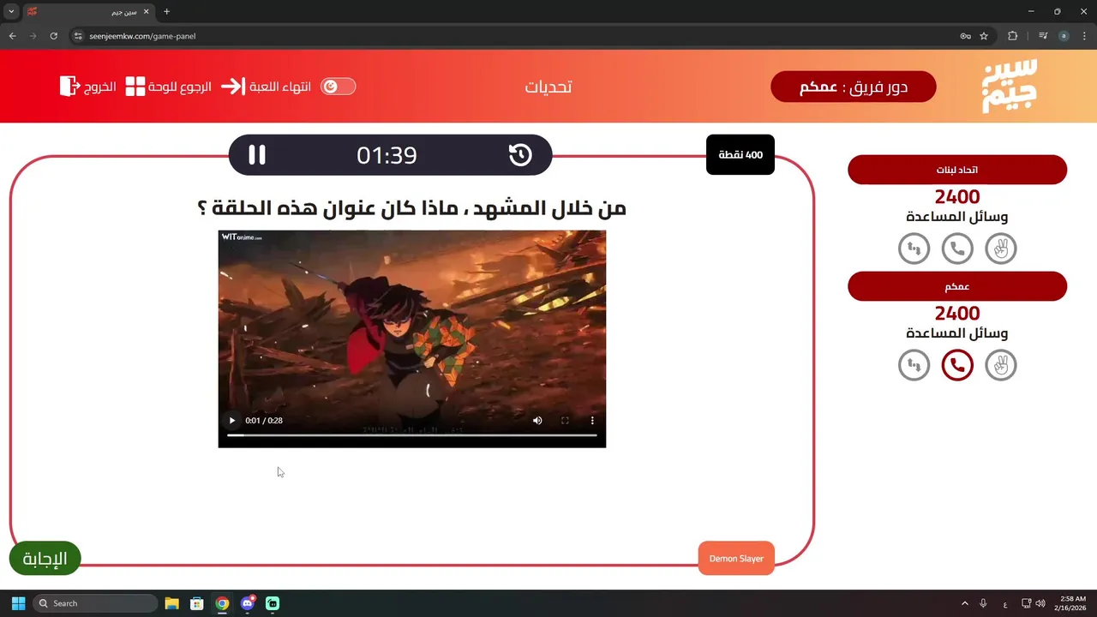Viewport: 1097px width, 617px height.
Task: Click the دور فريق عمكم turn indicator
Action: 854,87
